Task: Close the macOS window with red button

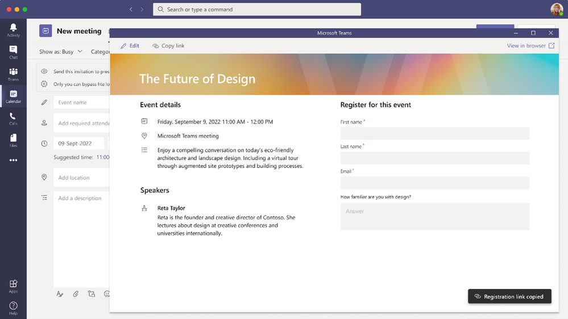Action: pos(9,10)
